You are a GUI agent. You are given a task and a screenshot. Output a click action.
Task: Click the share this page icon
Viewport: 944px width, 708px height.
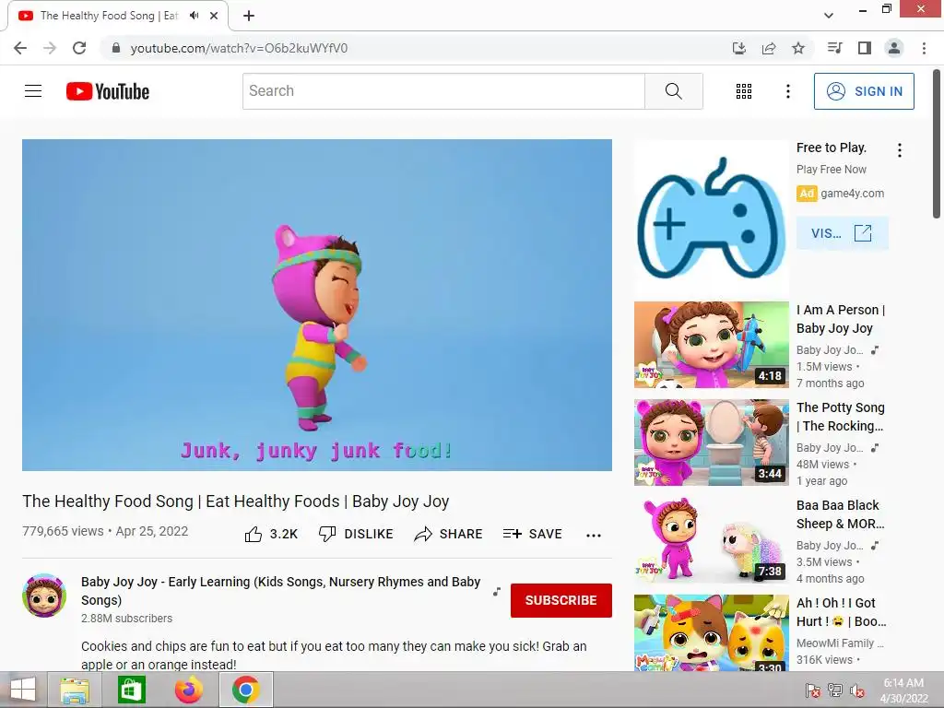point(769,48)
